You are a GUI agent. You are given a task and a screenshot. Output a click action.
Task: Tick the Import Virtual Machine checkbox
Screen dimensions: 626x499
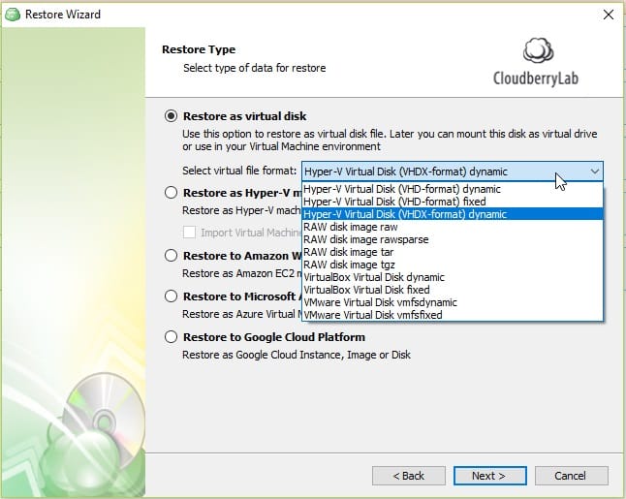click(x=189, y=233)
